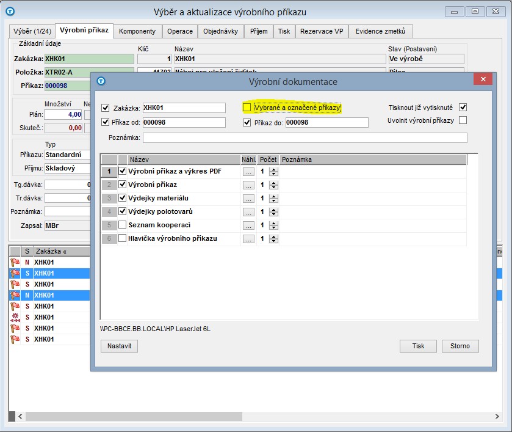Select row number 1 header in documents table
This screenshot has height=432, width=512.
click(109, 171)
